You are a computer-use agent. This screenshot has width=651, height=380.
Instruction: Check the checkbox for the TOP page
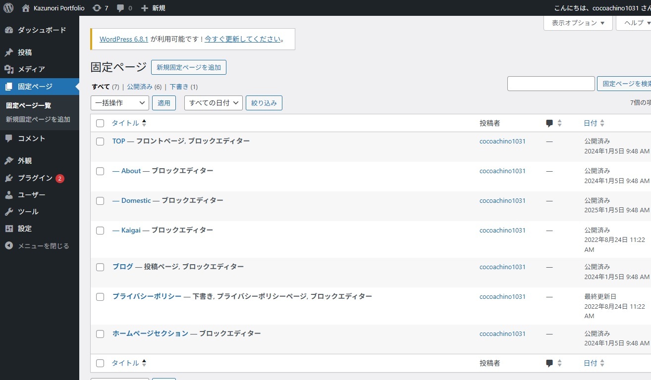[x=100, y=141]
